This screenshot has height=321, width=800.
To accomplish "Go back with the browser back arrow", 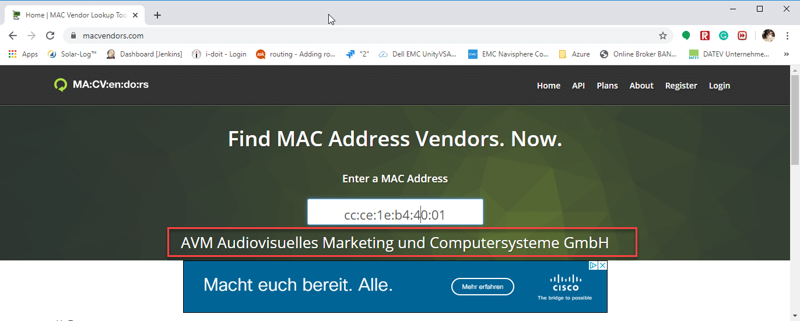I will pos(13,36).
